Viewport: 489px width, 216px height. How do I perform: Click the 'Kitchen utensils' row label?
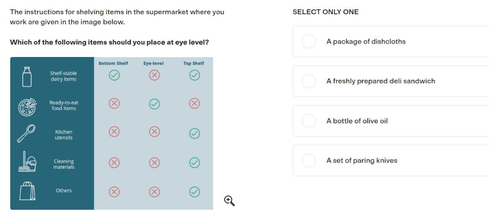coord(64,135)
